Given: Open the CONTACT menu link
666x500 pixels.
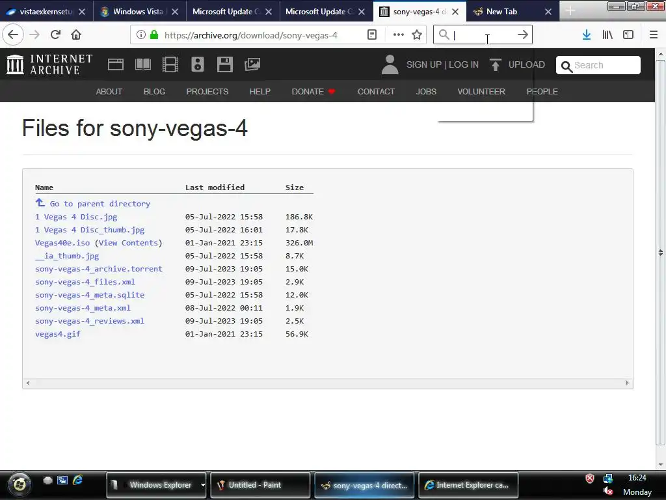Looking at the screenshot, I should pyautogui.click(x=376, y=91).
